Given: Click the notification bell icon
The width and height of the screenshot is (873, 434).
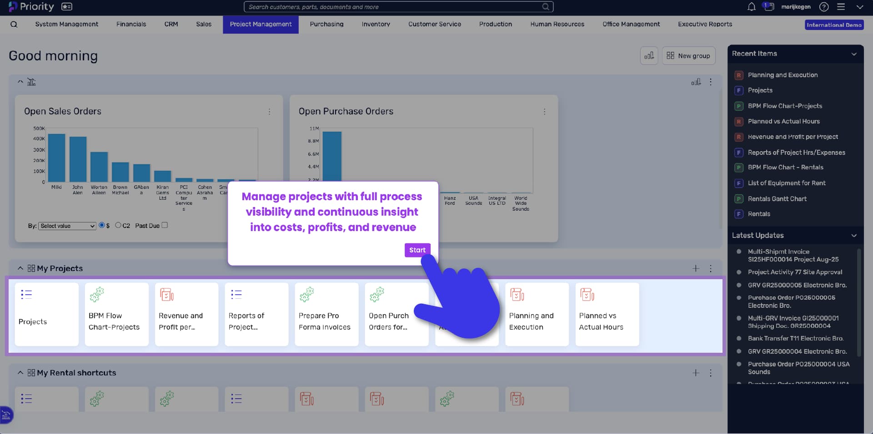Looking at the screenshot, I should 751,7.
